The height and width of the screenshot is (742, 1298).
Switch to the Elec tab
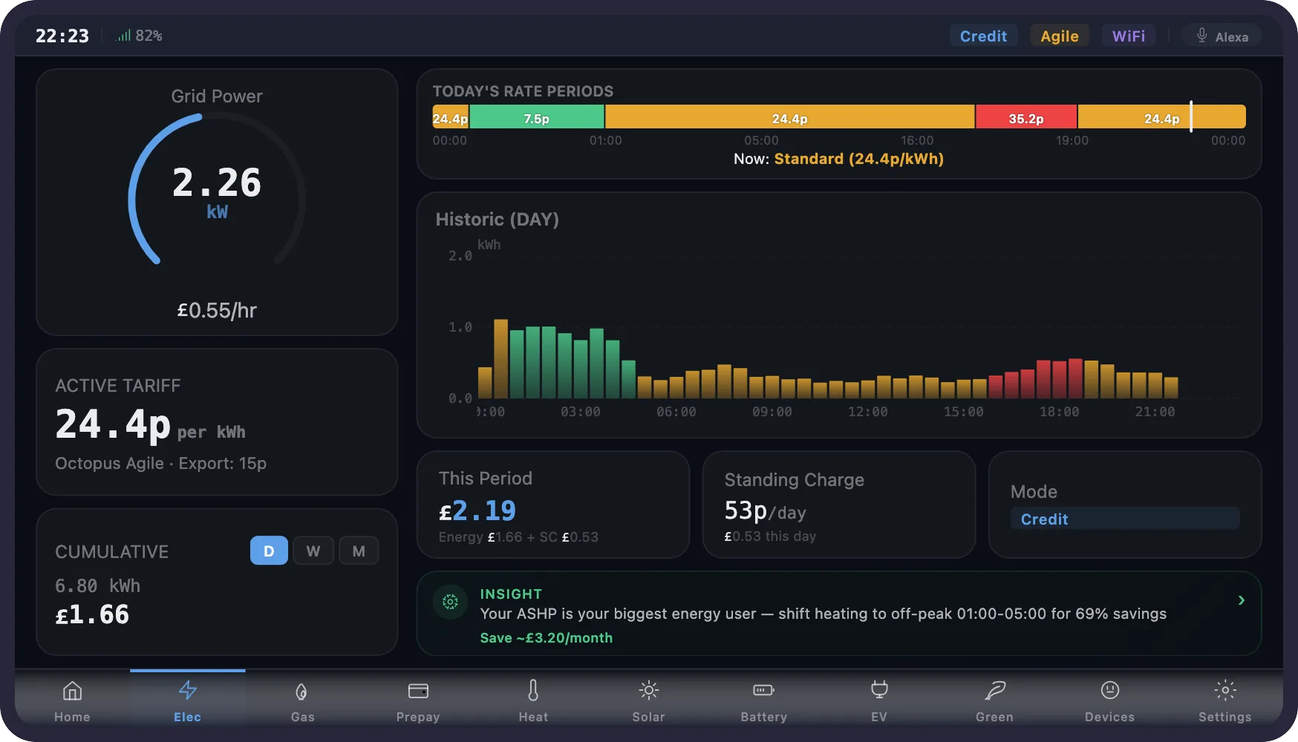[x=187, y=700]
